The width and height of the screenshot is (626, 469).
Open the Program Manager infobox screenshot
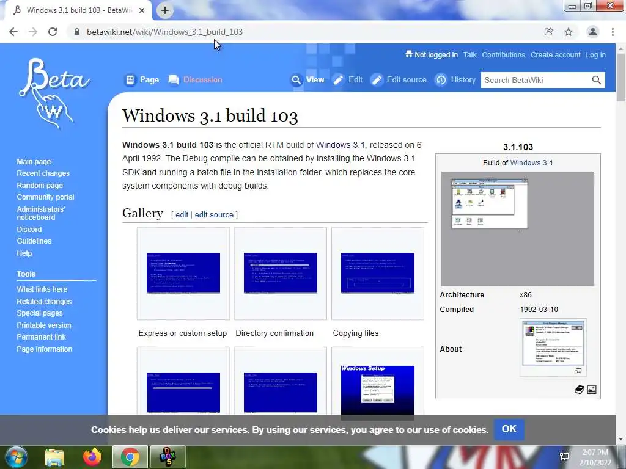517,229
